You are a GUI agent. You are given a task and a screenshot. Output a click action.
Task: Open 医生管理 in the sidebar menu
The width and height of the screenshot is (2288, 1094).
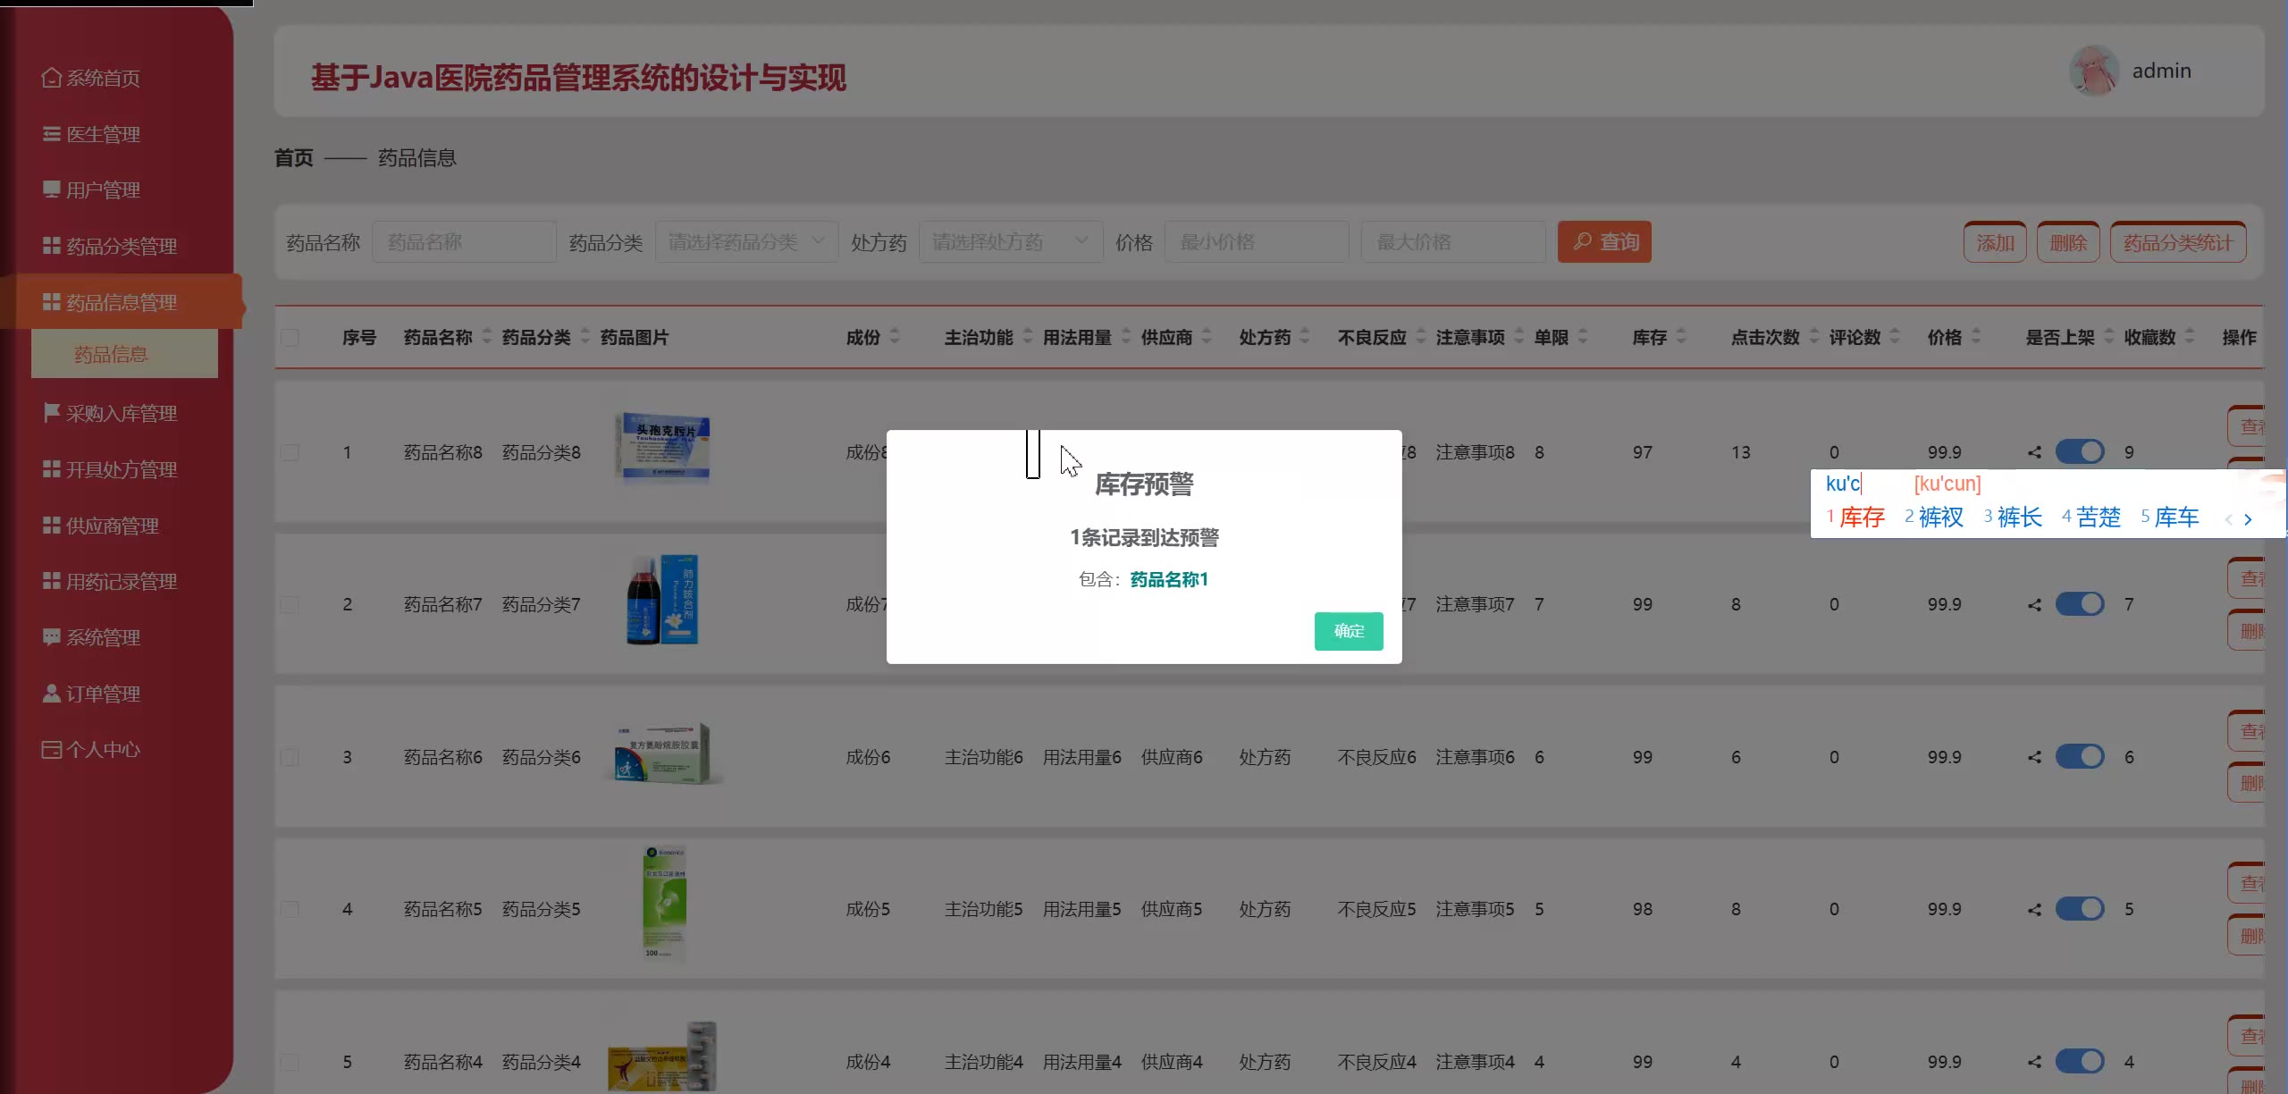coord(103,134)
